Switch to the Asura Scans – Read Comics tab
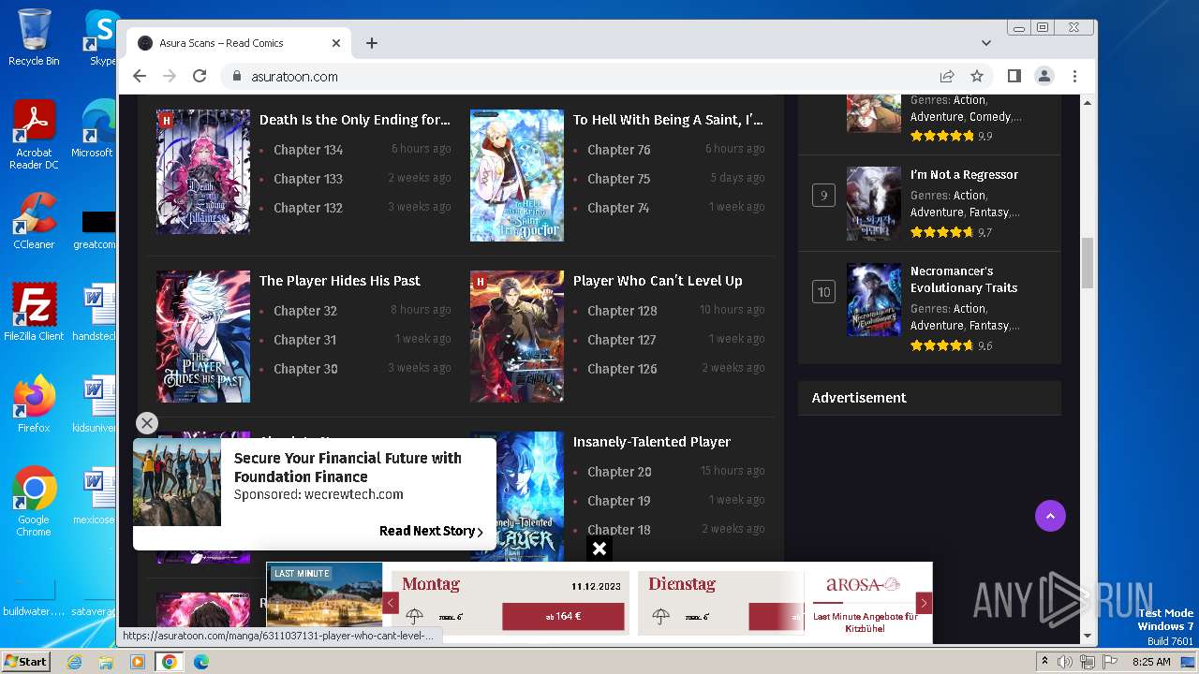Viewport: 1199px width, 674px height. [239, 43]
